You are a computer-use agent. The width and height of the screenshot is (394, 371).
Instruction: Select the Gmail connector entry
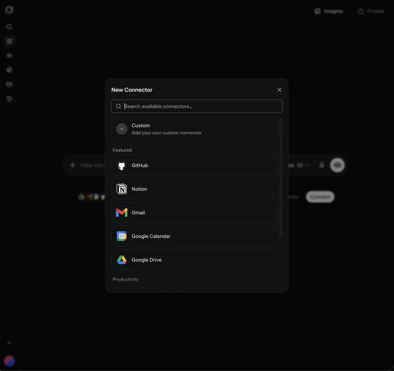(195, 213)
